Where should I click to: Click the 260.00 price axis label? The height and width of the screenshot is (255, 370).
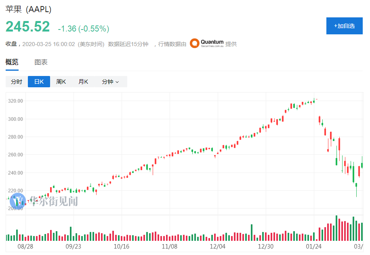[x=16, y=155]
